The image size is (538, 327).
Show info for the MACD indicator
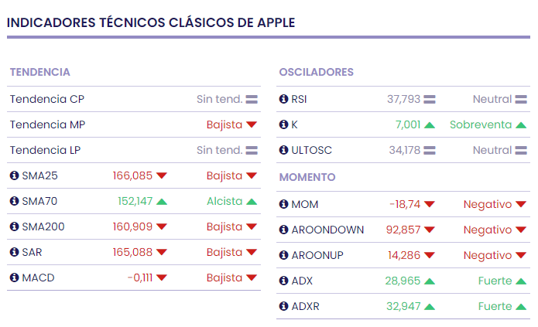tap(14, 278)
